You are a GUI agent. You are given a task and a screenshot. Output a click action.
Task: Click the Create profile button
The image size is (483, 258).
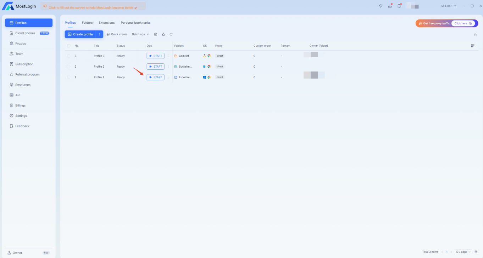[80, 34]
